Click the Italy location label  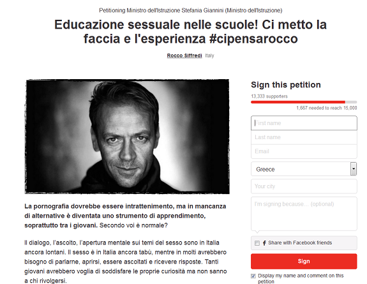point(209,56)
